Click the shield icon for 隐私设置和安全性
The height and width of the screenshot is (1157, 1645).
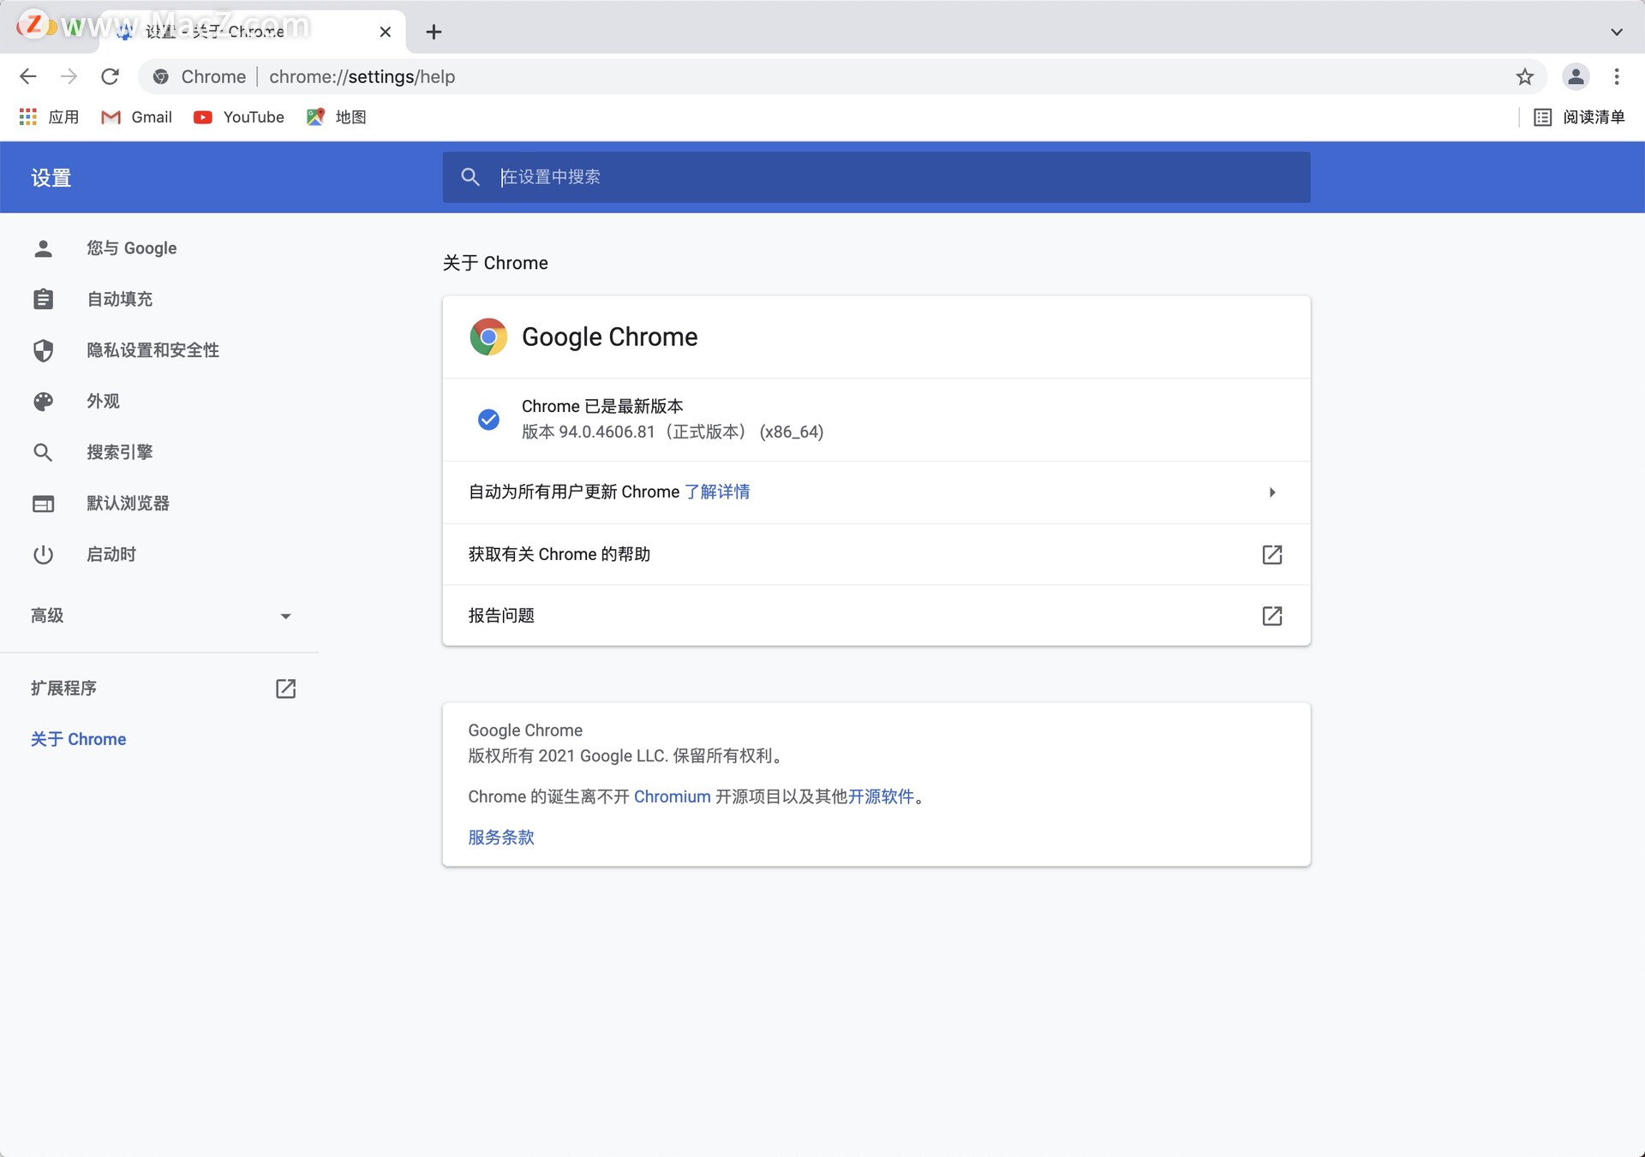point(43,350)
